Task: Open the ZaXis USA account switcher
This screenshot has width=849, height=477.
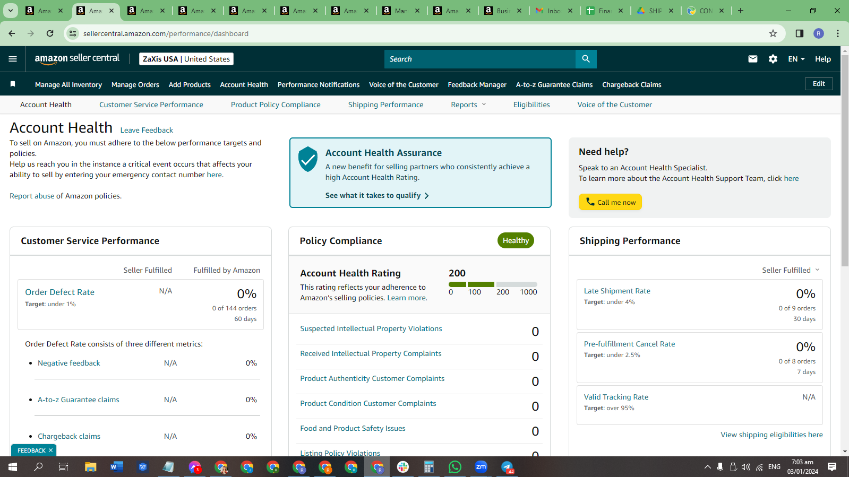Action: click(x=186, y=59)
